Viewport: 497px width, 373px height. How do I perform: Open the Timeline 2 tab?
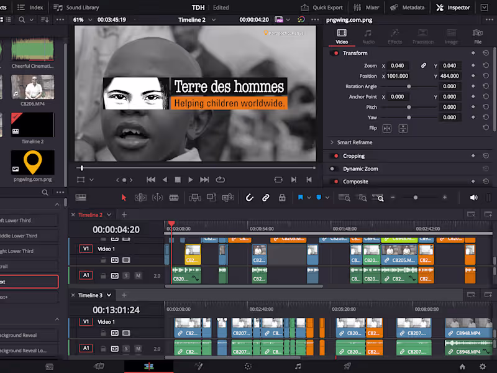(x=90, y=214)
